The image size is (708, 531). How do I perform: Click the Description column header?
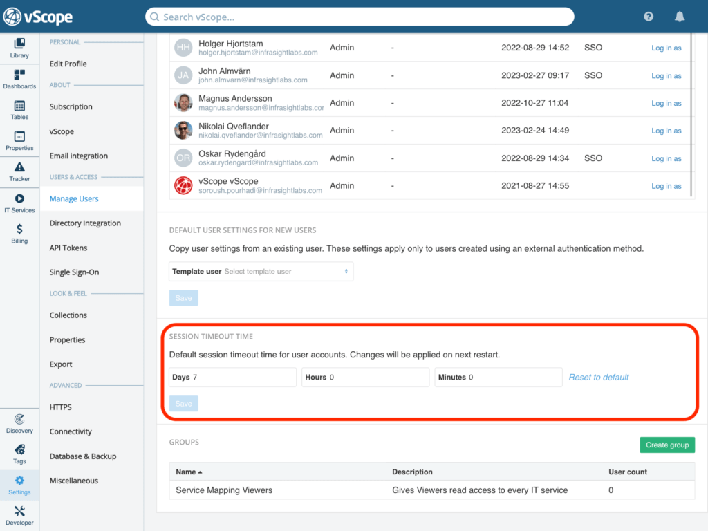[412, 472]
